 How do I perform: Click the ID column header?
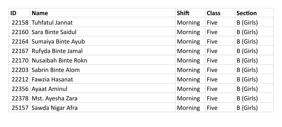pyautogui.click(x=13, y=13)
